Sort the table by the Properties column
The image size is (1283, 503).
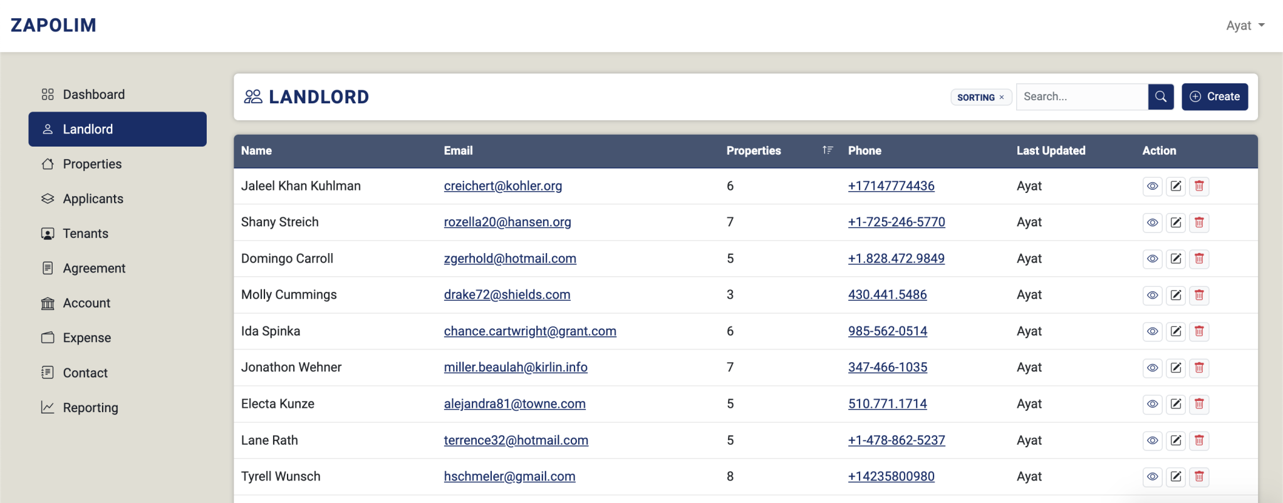pyautogui.click(x=827, y=150)
